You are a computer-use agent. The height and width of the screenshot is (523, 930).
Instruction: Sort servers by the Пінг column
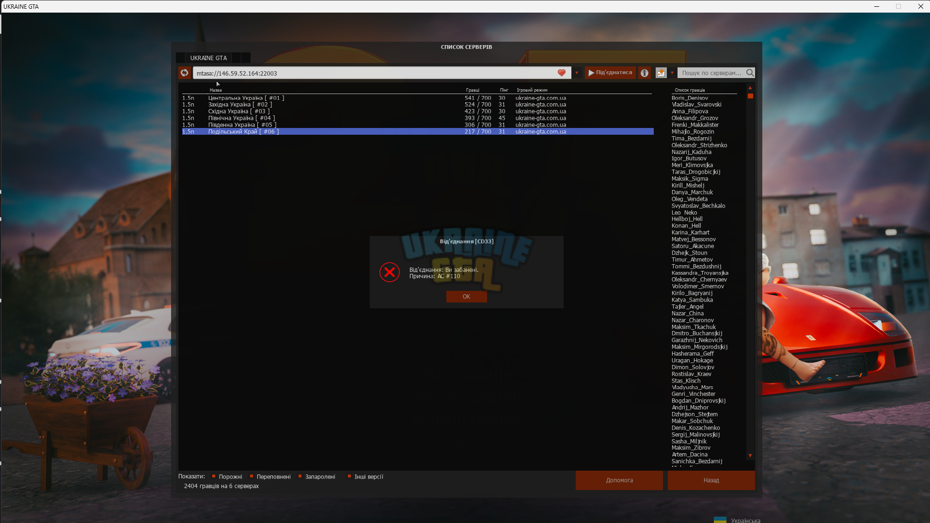point(504,90)
